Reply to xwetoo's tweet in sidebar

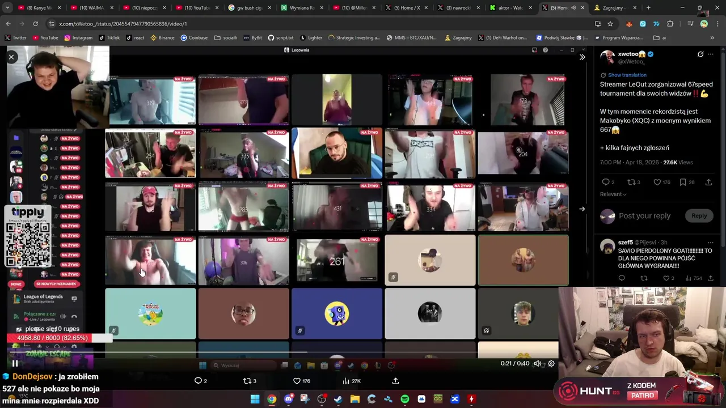tap(605, 182)
